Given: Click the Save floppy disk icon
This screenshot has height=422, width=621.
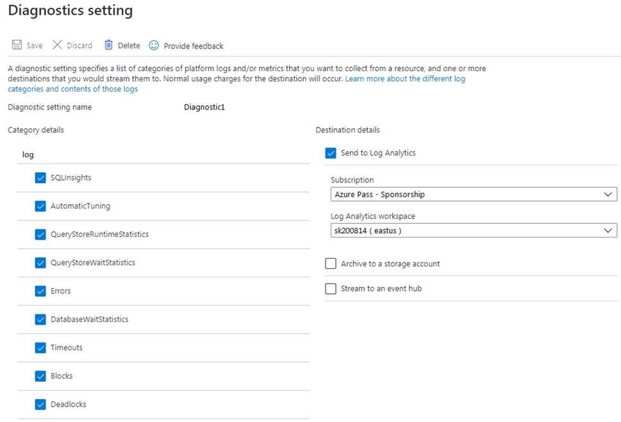Looking at the screenshot, I should click(x=17, y=45).
